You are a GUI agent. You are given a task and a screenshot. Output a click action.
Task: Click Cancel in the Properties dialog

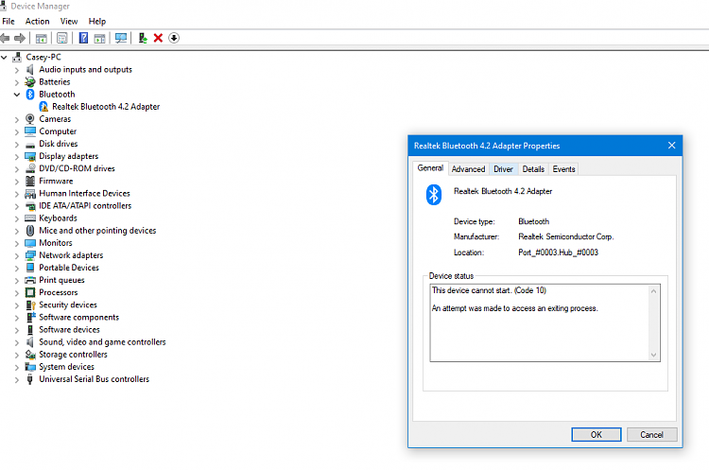(x=651, y=435)
